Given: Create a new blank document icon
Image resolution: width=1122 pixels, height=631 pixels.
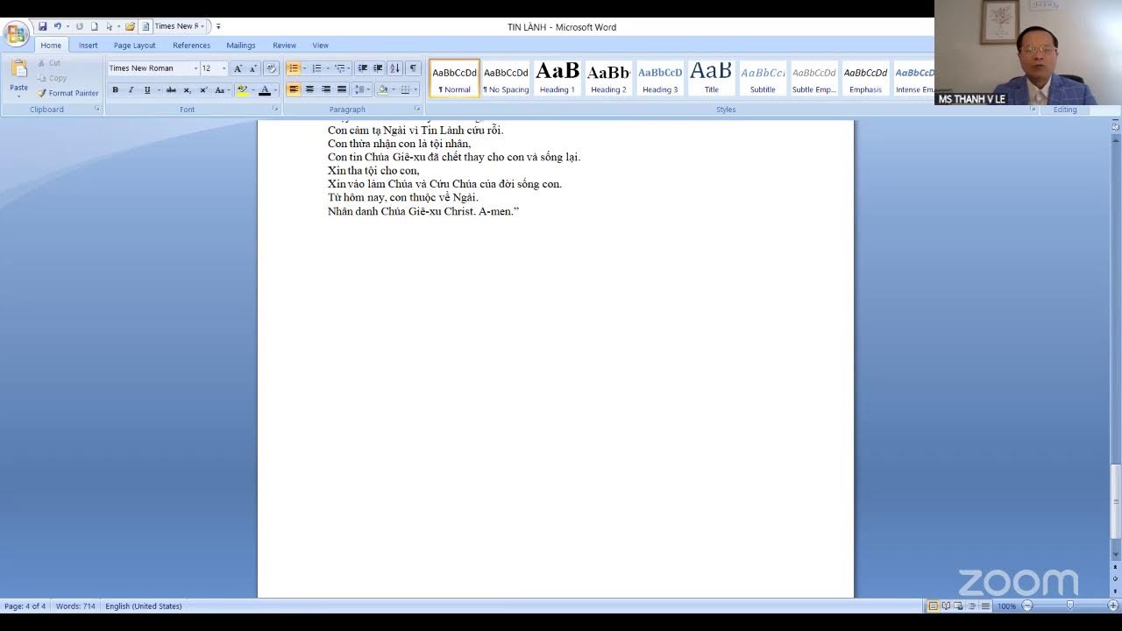Looking at the screenshot, I should pyautogui.click(x=94, y=26).
